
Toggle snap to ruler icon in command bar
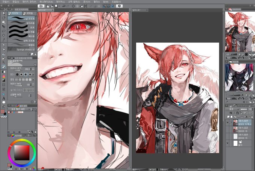[x=104, y=6]
